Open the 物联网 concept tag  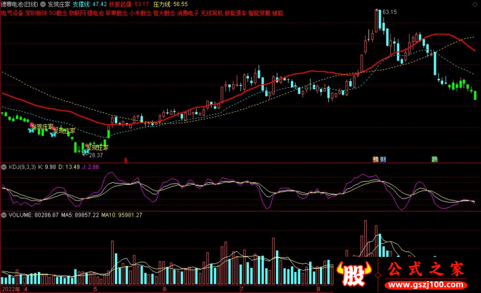point(77,13)
